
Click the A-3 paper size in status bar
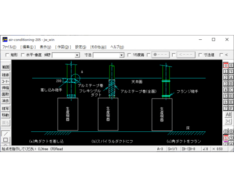point(160,149)
